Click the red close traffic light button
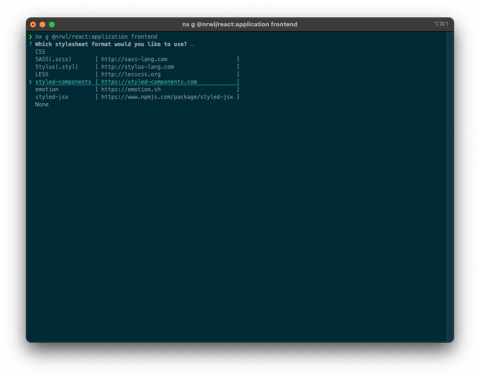The image size is (480, 377). coord(33,24)
